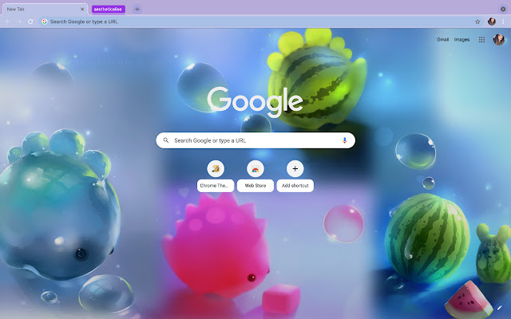511x319 pixels.
Task: Select the aestheticalise tab group label
Action: [x=108, y=9]
